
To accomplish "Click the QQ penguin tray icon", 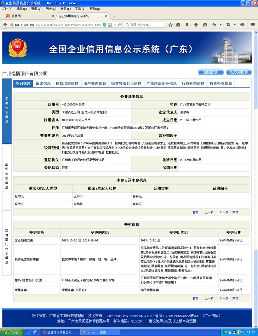I will [234, 332].
